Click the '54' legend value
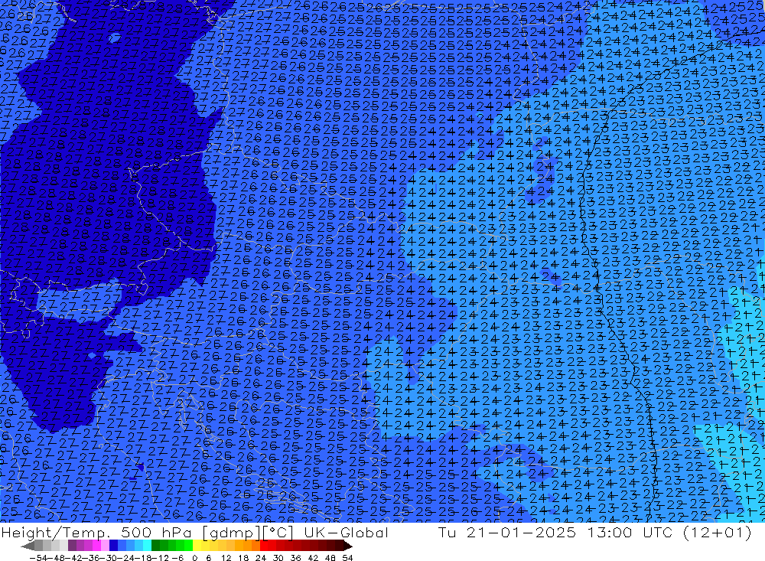765x561 pixels. pyautogui.click(x=347, y=558)
